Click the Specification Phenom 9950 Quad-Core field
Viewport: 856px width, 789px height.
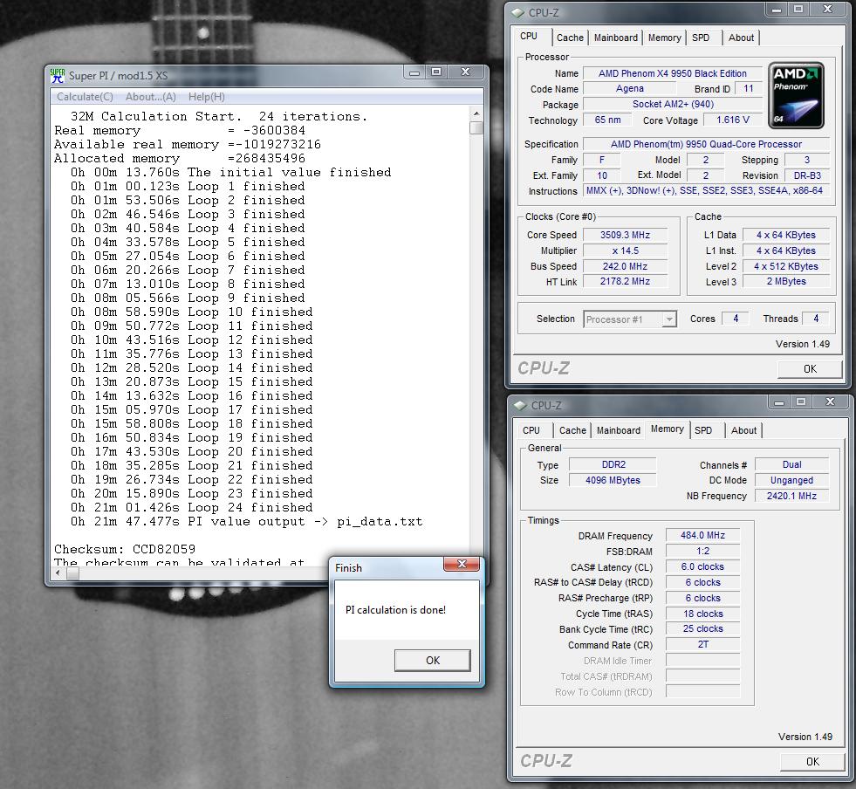coord(706,144)
